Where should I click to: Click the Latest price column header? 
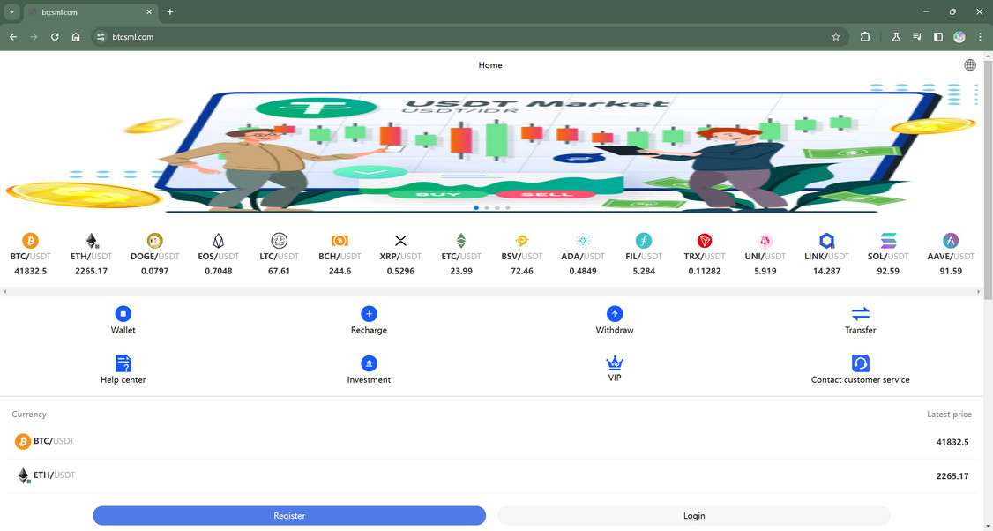pos(949,414)
